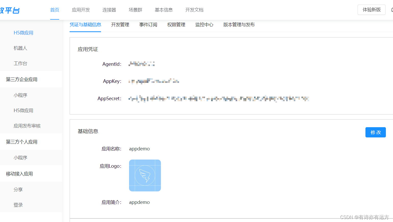Open the 权限管理 sub-tab
393x222 pixels.
176,25
